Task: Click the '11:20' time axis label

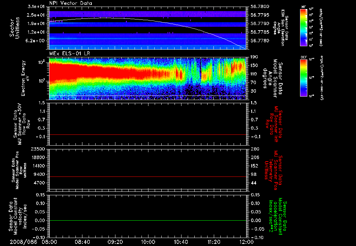Action: coord(214,242)
